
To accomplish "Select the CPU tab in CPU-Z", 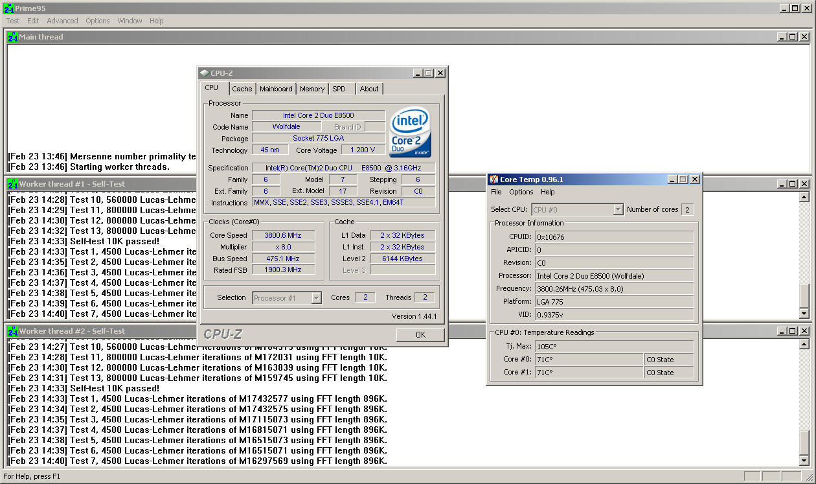I will [x=212, y=87].
